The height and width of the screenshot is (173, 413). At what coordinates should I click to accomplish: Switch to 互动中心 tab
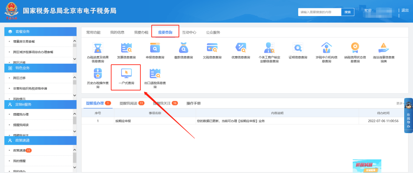(x=189, y=32)
